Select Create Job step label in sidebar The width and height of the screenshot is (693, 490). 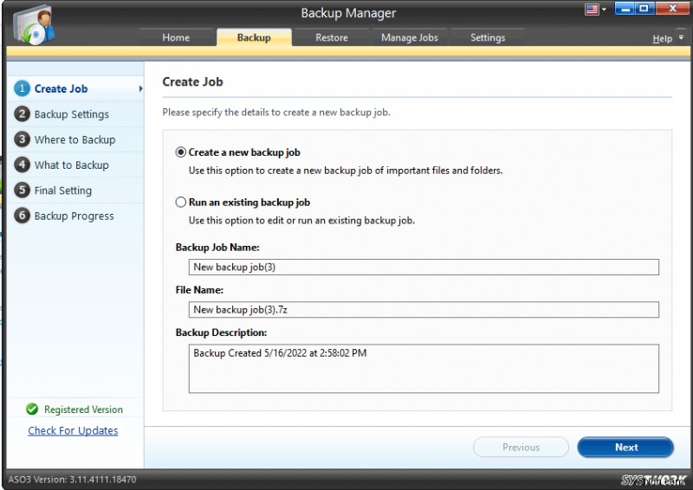click(61, 88)
